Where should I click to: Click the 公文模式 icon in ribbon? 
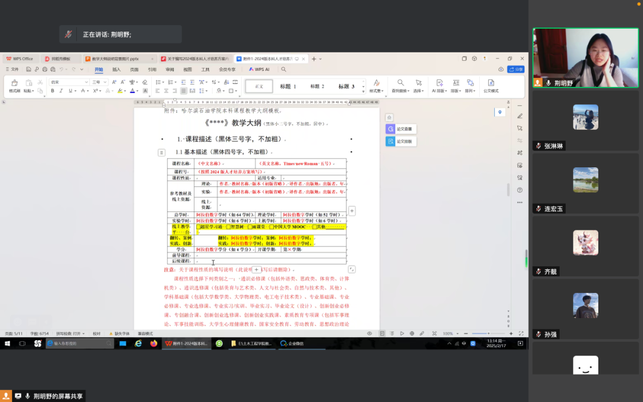coord(491,86)
